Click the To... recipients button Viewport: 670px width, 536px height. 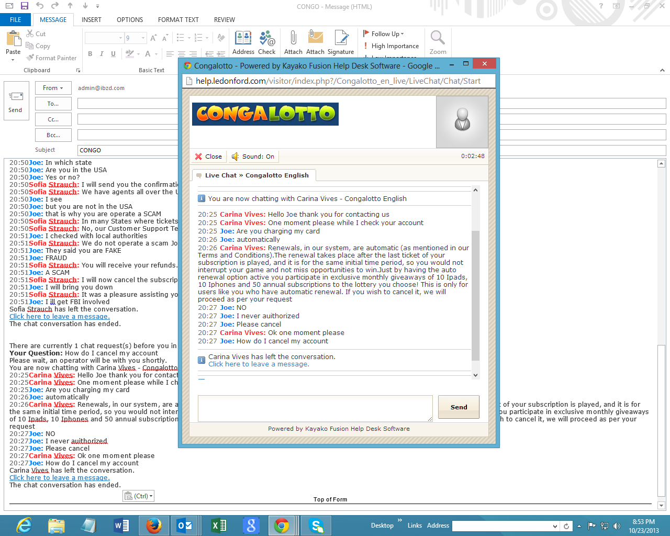(53, 104)
